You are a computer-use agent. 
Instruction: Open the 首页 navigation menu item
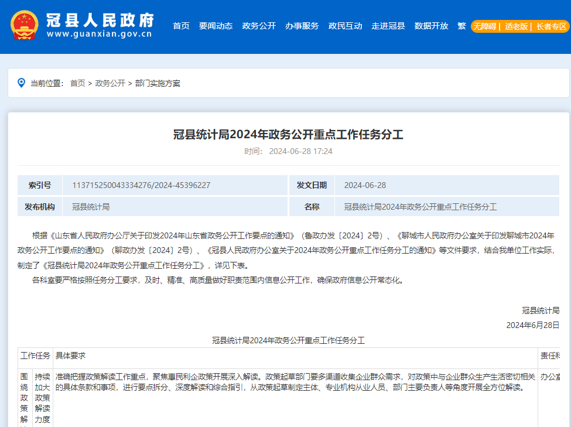181,26
